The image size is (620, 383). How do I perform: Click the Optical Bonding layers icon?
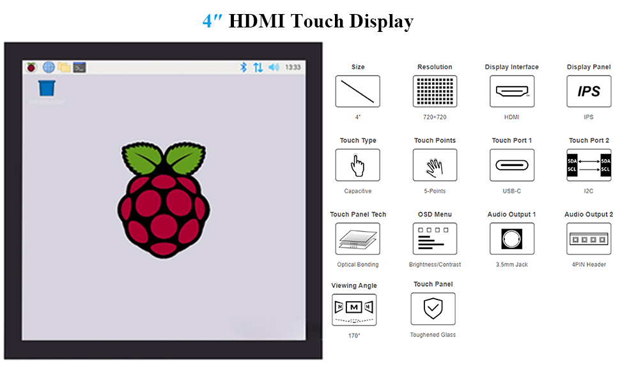pos(357,239)
